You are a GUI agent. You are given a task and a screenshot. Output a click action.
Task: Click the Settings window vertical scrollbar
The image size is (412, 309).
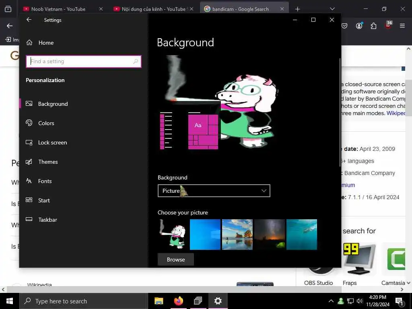tap(340, 113)
